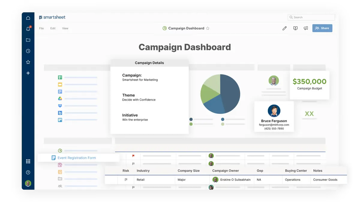This screenshot has height=202, width=360.
Task: Click the gray folder icon in list
Action: (60, 179)
